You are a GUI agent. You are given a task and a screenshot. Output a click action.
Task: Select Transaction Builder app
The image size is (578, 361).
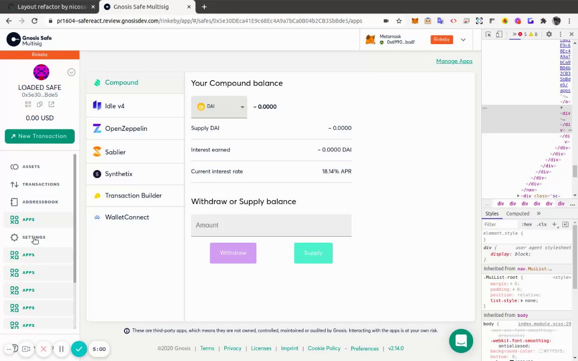click(x=135, y=196)
